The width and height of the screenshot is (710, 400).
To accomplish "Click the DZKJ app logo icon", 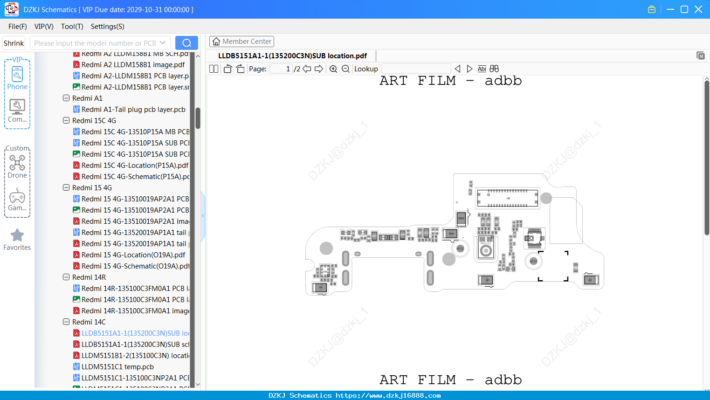I will [x=11, y=9].
